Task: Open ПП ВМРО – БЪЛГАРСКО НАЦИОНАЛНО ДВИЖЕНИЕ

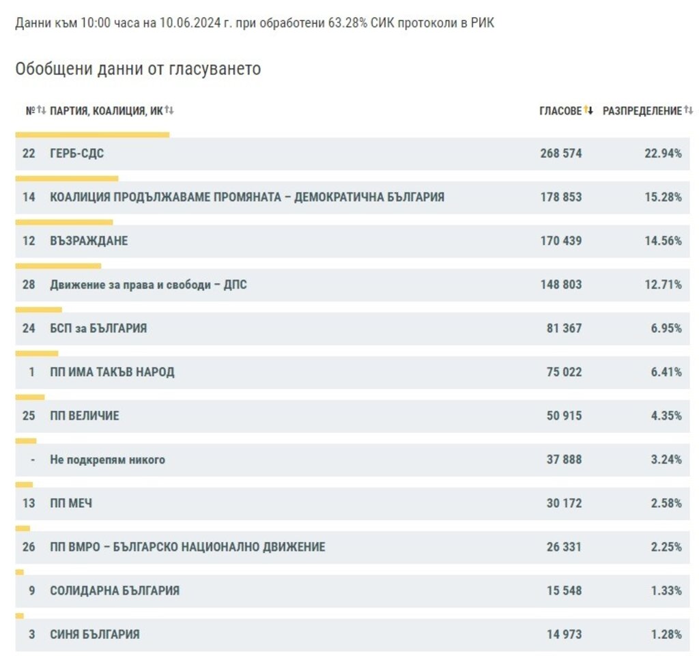Action: [187, 547]
